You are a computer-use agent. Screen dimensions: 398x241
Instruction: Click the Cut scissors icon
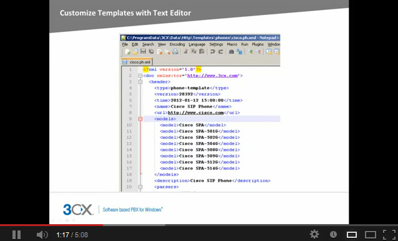pyautogui.click(x=186, y=52)
